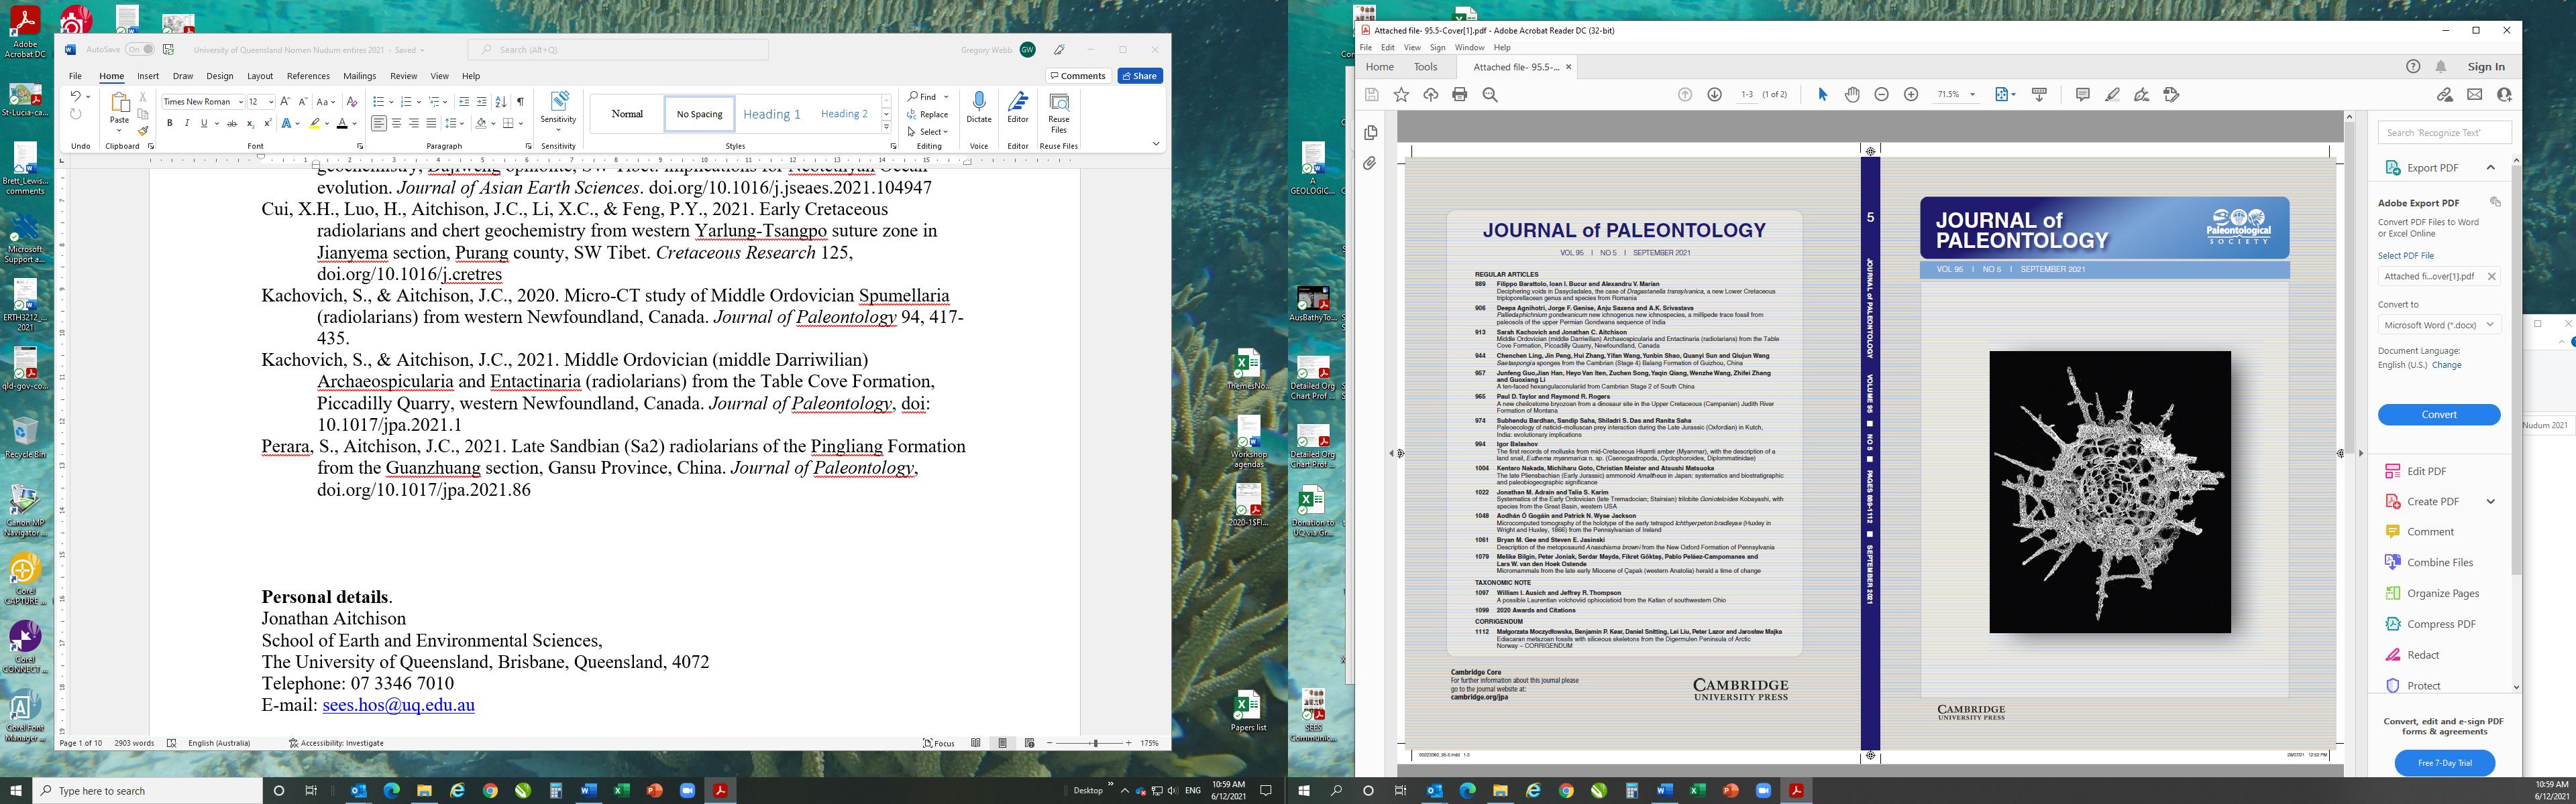
Task: Click the Word zoom slider
Action: [x=1095, y=743]
